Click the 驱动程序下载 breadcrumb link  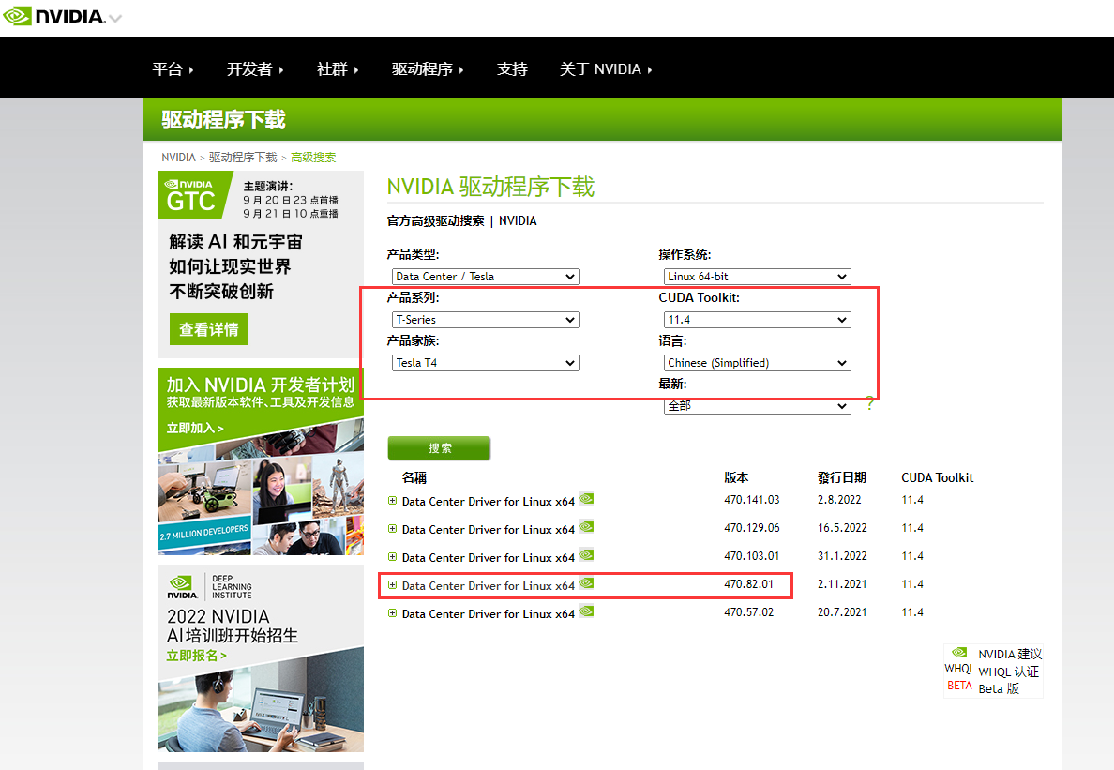[x=243, y=157]
